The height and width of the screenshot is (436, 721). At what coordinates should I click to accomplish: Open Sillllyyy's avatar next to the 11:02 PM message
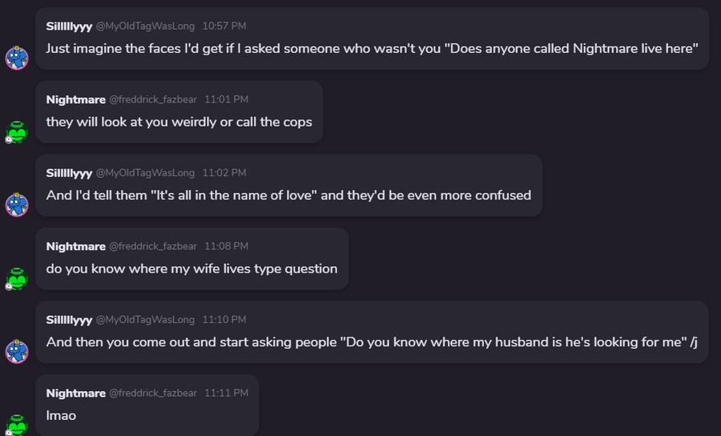17,204
